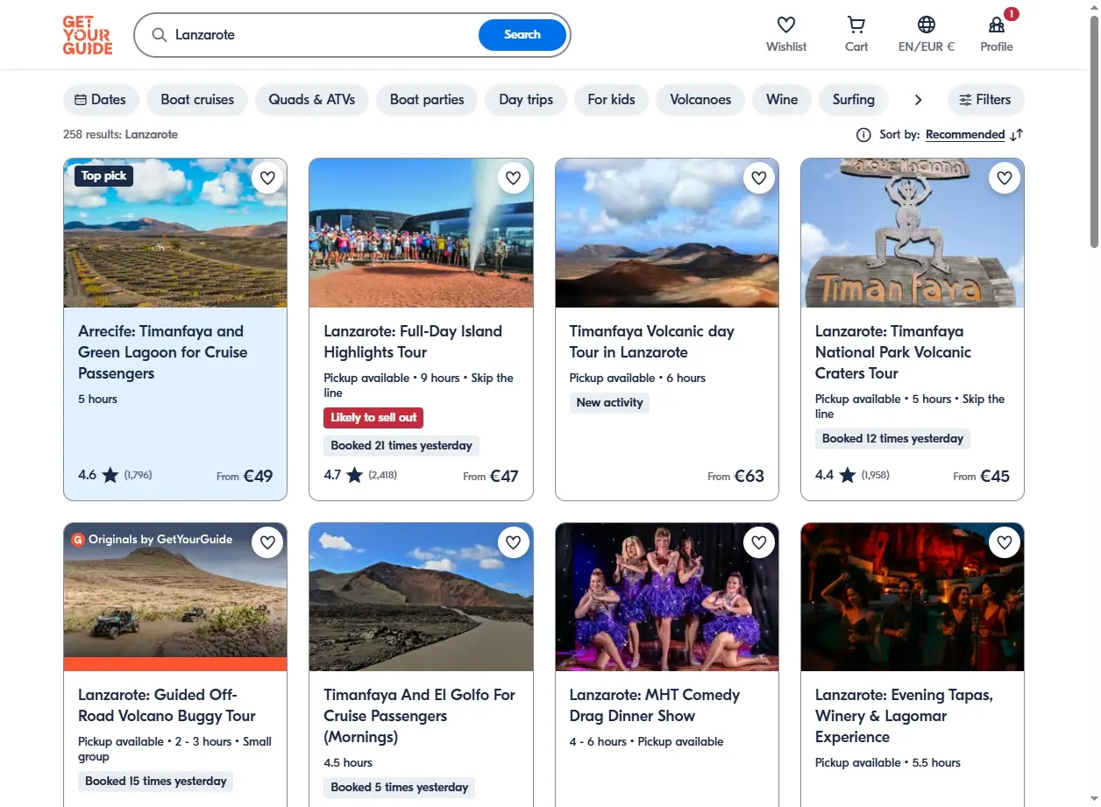
Task: Wishlist the Timanfaya National Park Craters Tour
Action: pos(1004,179)
